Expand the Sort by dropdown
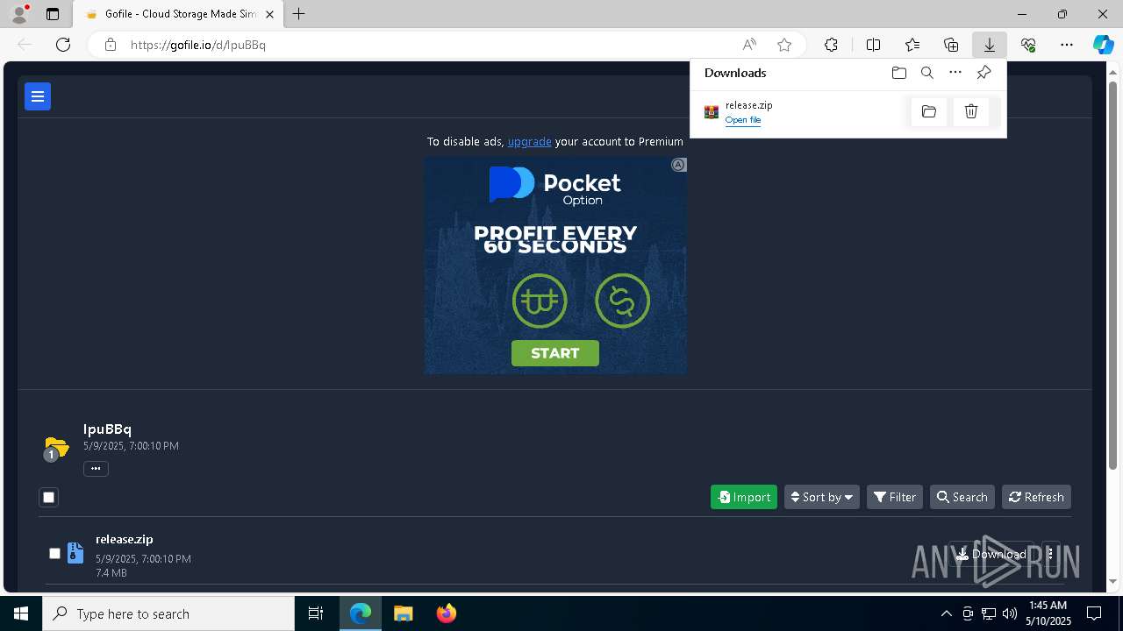Image resolution: width=1123 pixels, height=631 pixels. [822, 497]
